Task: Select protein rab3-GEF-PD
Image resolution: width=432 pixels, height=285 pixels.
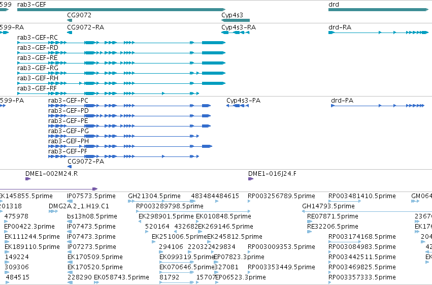Action: tap(129, 116)
